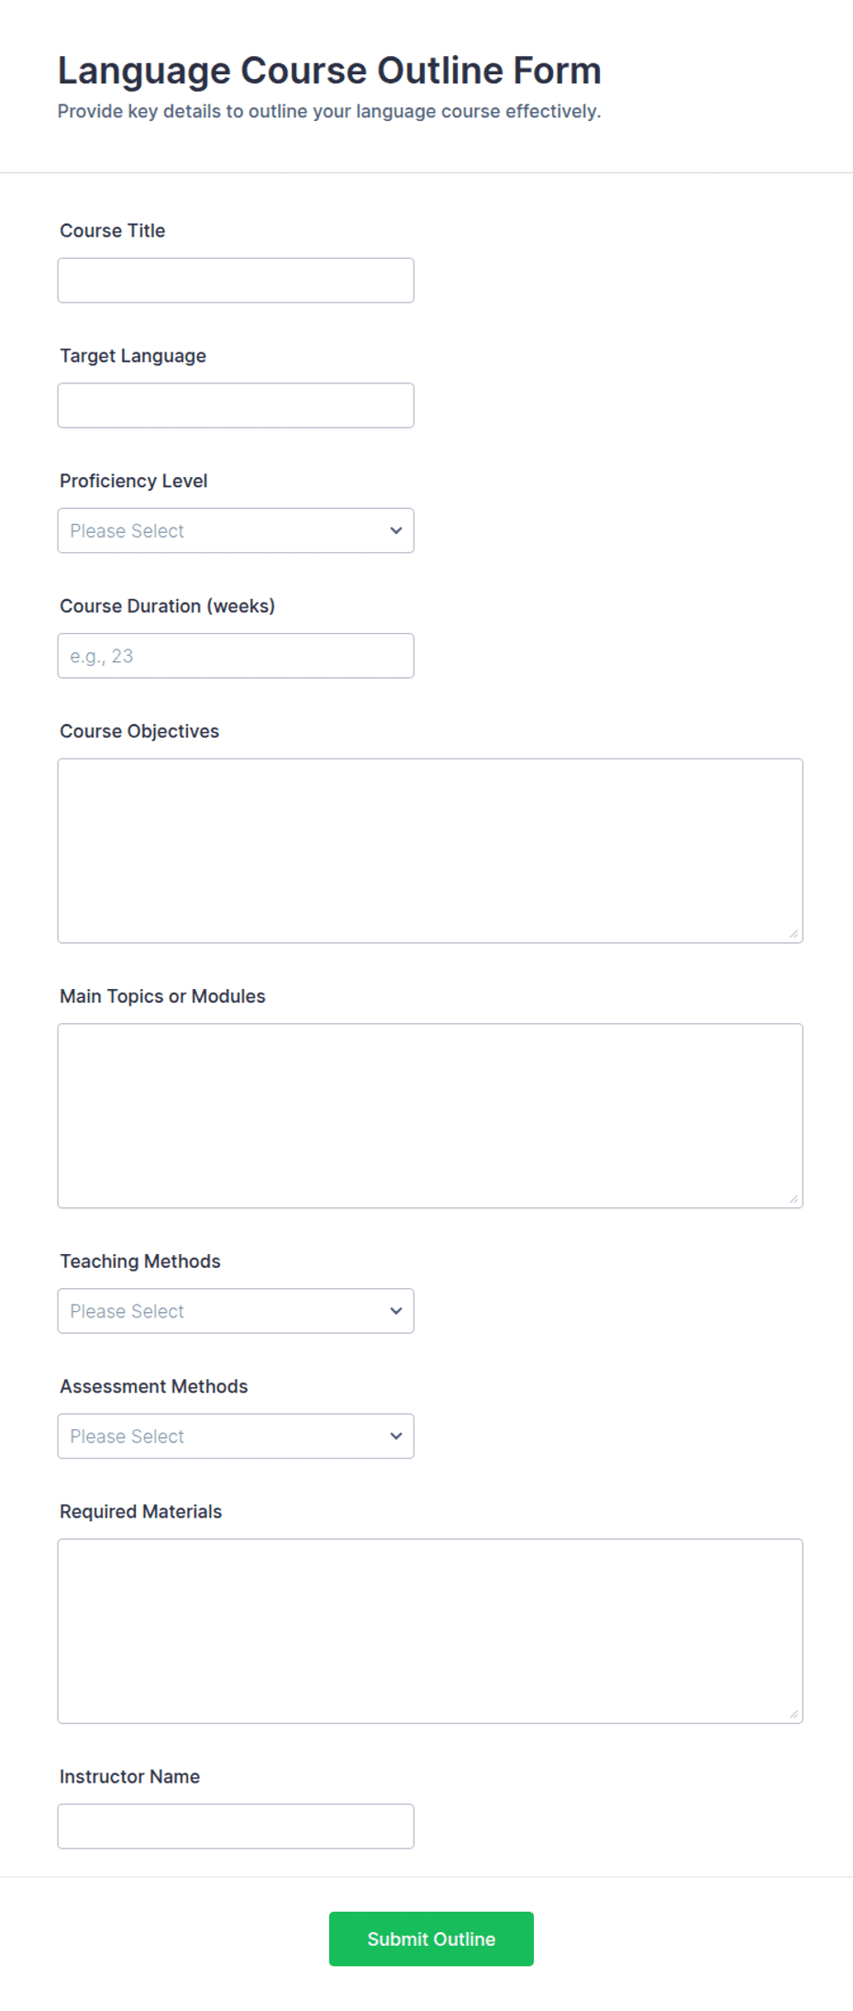Submit the outline with the green button
This screenshot has height=2011, width=853.
431,1939
